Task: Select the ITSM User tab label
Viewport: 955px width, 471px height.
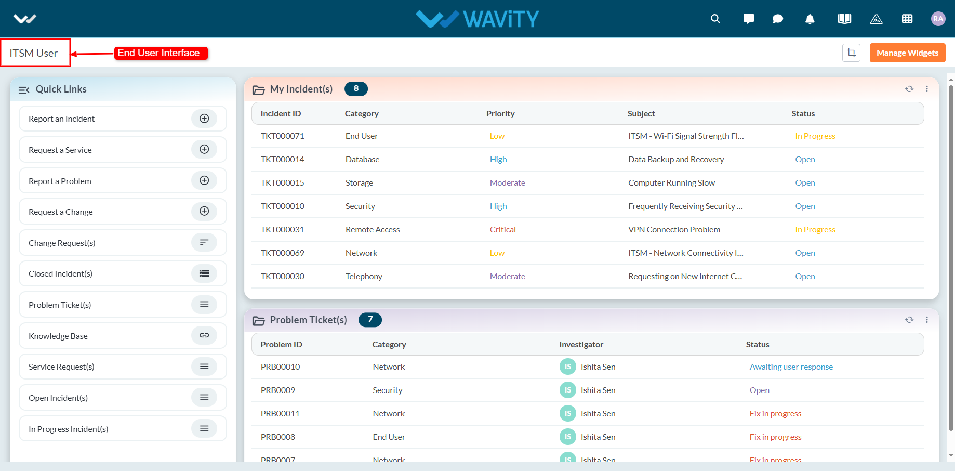Action: click(x=34, y=53)
